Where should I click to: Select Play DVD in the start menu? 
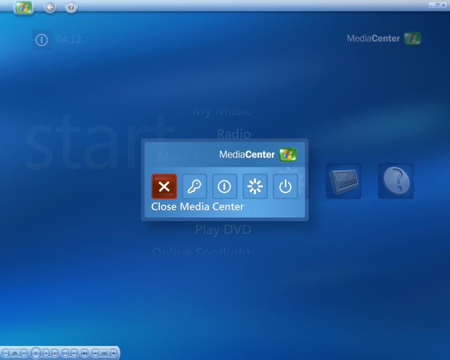tap(223, 230)
